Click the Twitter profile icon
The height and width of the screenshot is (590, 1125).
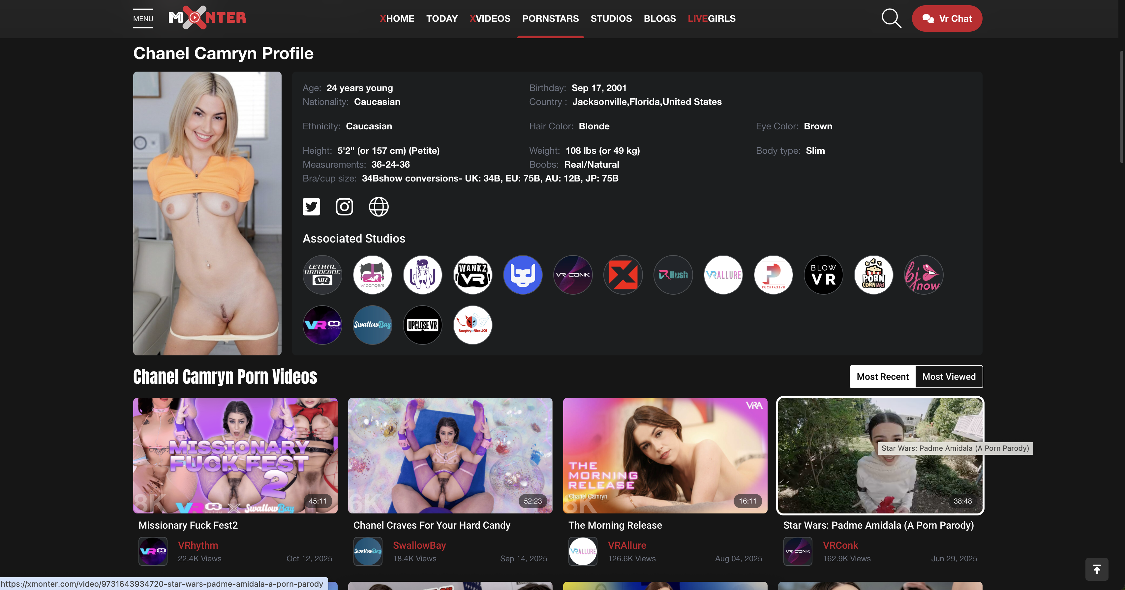point(311,206)
